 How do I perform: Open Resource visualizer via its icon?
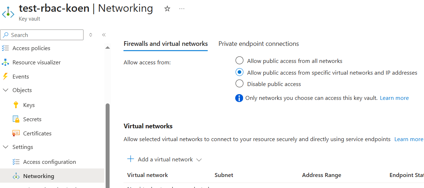click(x=5, y=63)
